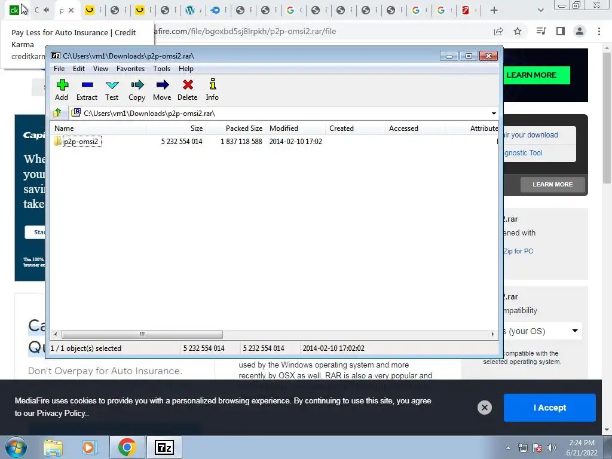Sort by the Size column header
Viewport: 612px width, 459px height.
(x=176, y=128)
